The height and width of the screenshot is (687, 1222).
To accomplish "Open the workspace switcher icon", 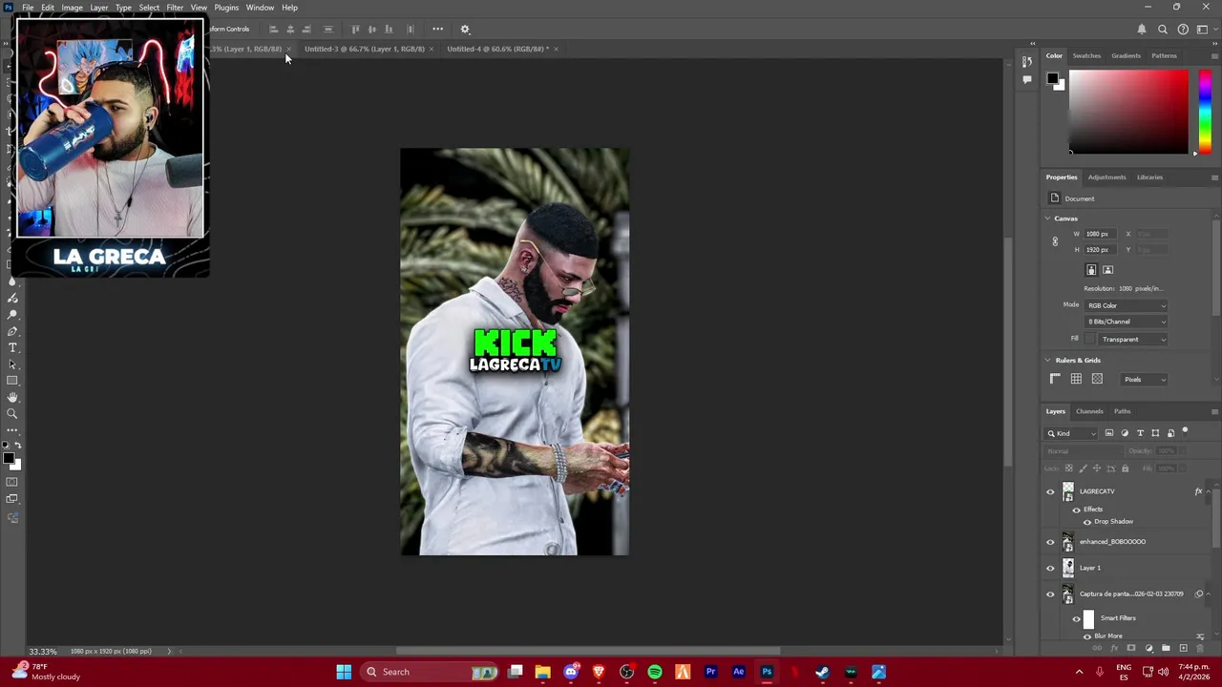I will (x=1203, y=30).
